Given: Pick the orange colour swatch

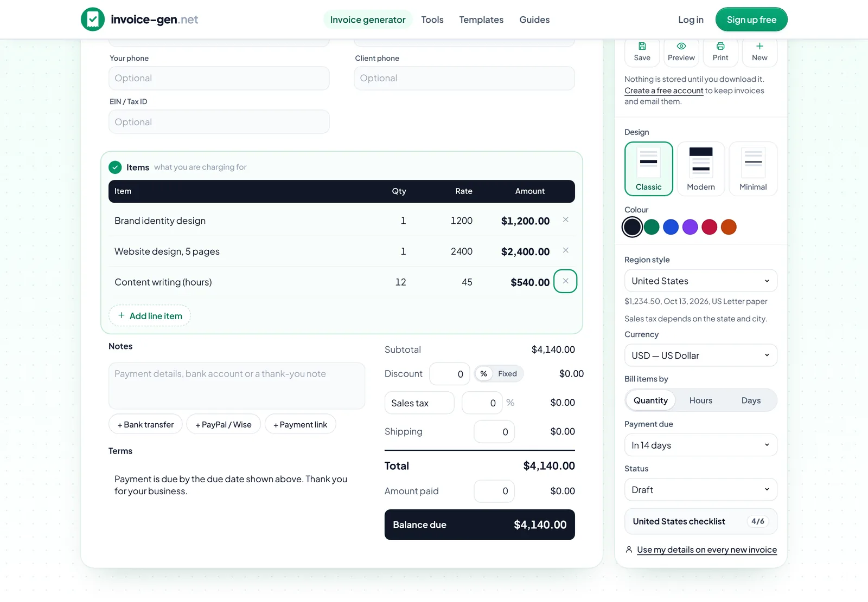Looking at the screenshot, I should (x=729, y=227).
